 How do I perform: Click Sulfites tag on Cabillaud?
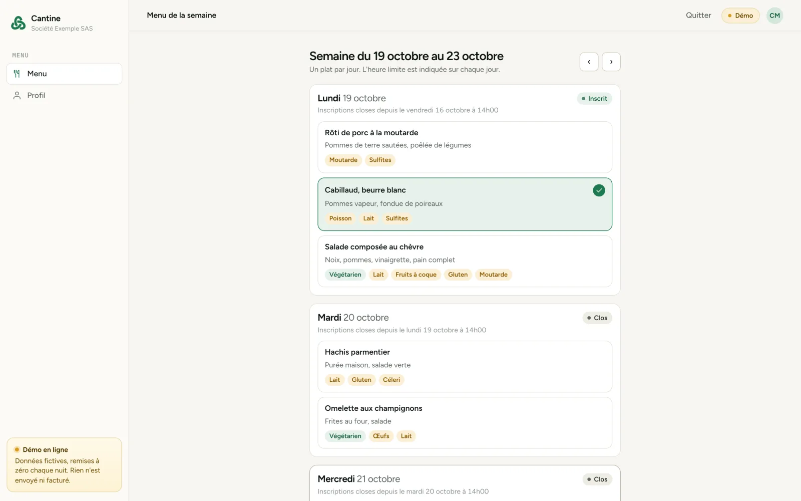(397, 218)
